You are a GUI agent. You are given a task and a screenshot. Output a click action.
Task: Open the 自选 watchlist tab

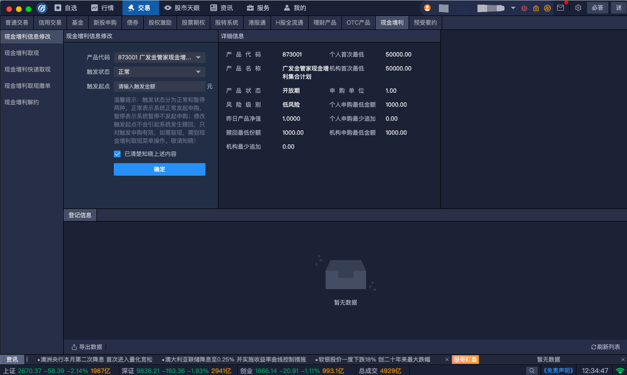click(66, 8)
